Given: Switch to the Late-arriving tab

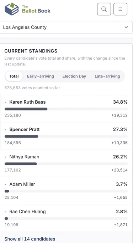Looking at the screenshot, I should (x=107, y=76).
